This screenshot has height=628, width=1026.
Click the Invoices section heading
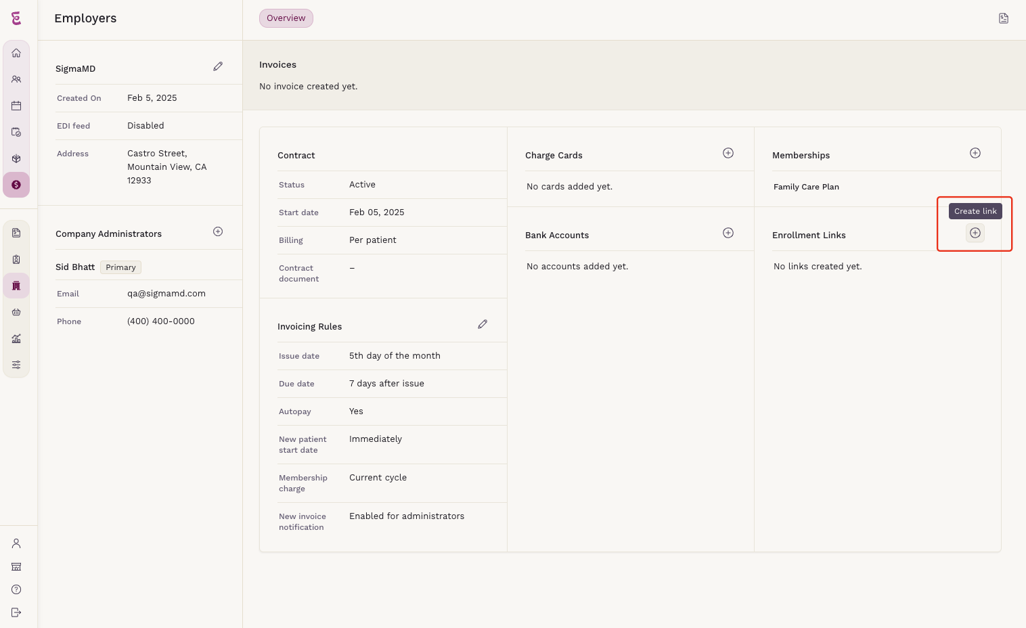[277, 65]
